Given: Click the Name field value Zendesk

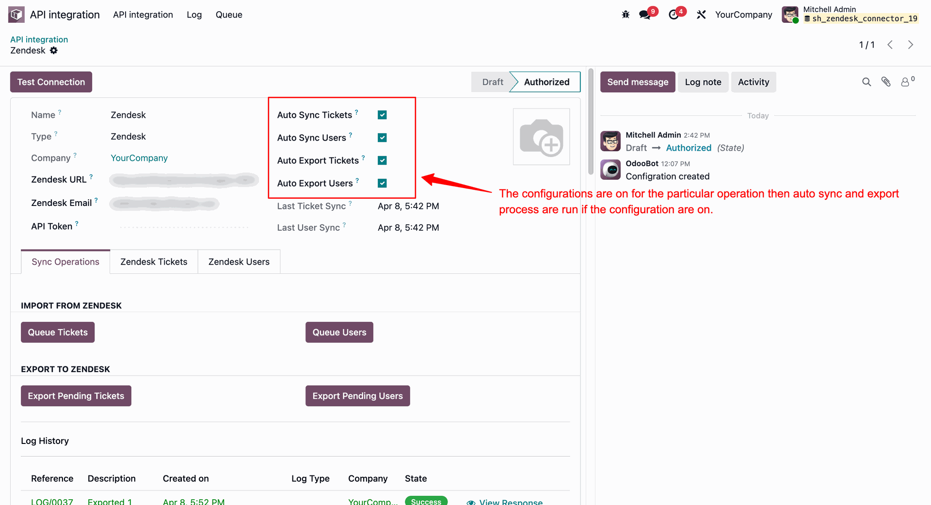Looking at the screenshot, I should tap(128, 115).
